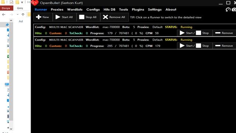Click the properties checkmark icon in Explorer title bar

(x=11, y=2)
